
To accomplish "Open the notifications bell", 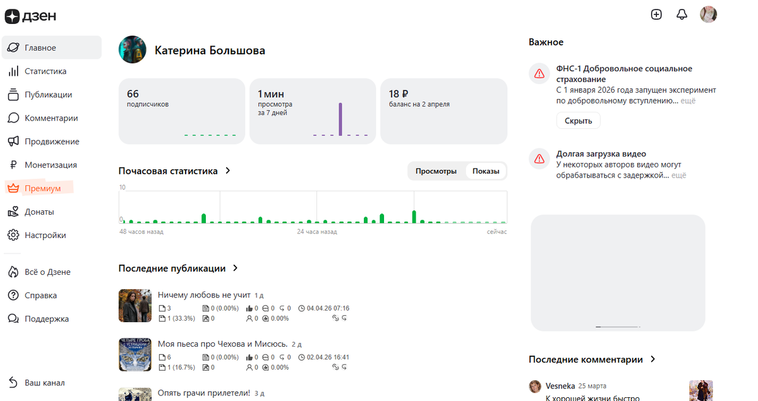I will pos(682,15).
